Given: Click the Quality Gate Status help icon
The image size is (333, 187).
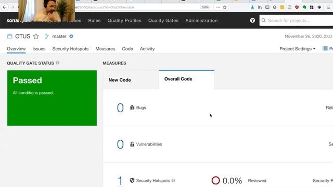Looking at the screenshot, I should 58,63.
